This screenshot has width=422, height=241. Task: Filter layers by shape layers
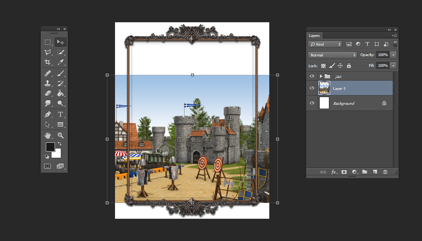(377, 44)
